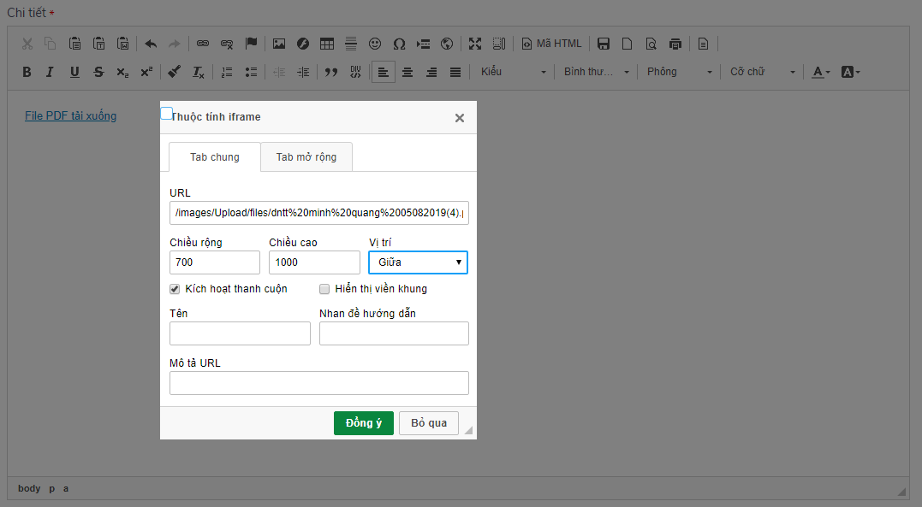Click the block quote icon
Viewport: 922px width, 507px height.
331,72
